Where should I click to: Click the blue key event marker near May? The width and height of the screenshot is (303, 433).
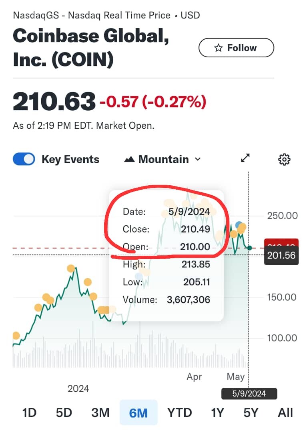click(239, 225)
